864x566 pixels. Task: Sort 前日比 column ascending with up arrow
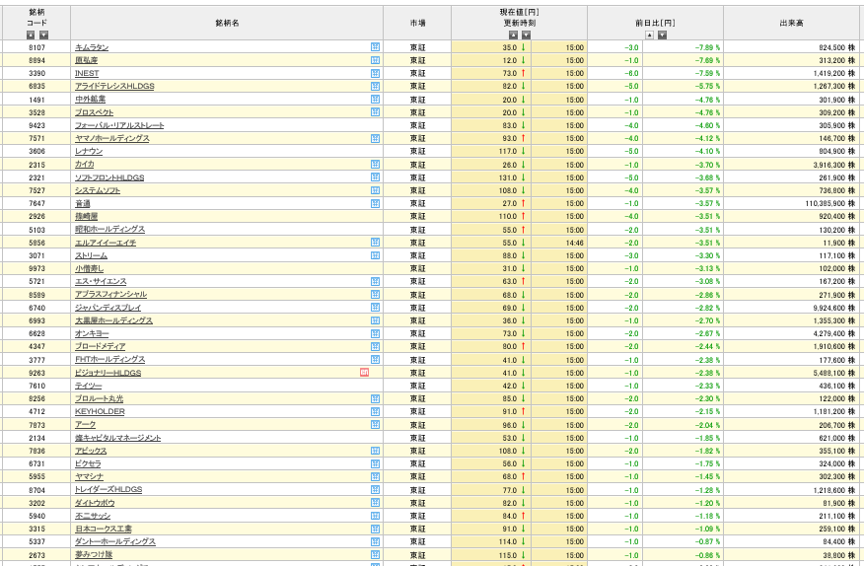pos(650,35)
